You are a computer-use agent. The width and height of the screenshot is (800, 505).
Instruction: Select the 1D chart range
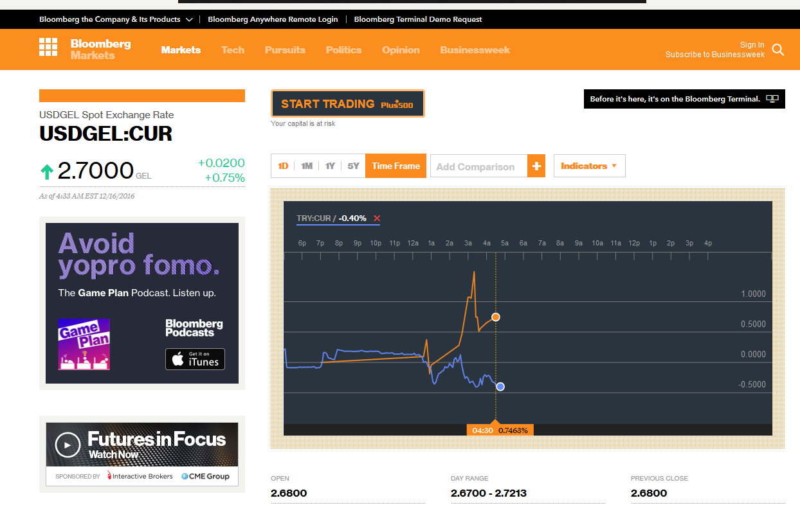pos(283,166)
